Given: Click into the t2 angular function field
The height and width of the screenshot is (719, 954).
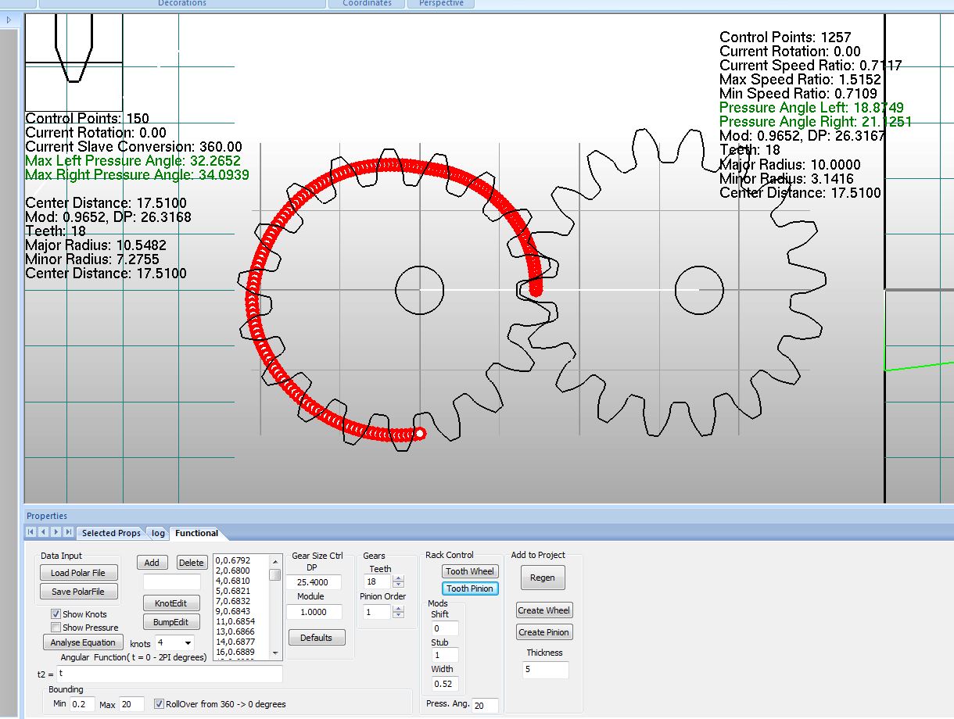Looking at the screenshot, I should [168, 673].
